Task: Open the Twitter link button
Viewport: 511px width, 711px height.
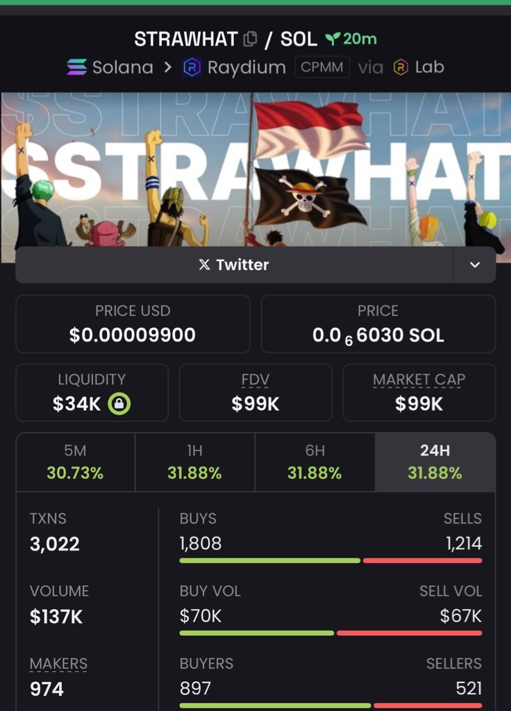Action: point(234,265)
